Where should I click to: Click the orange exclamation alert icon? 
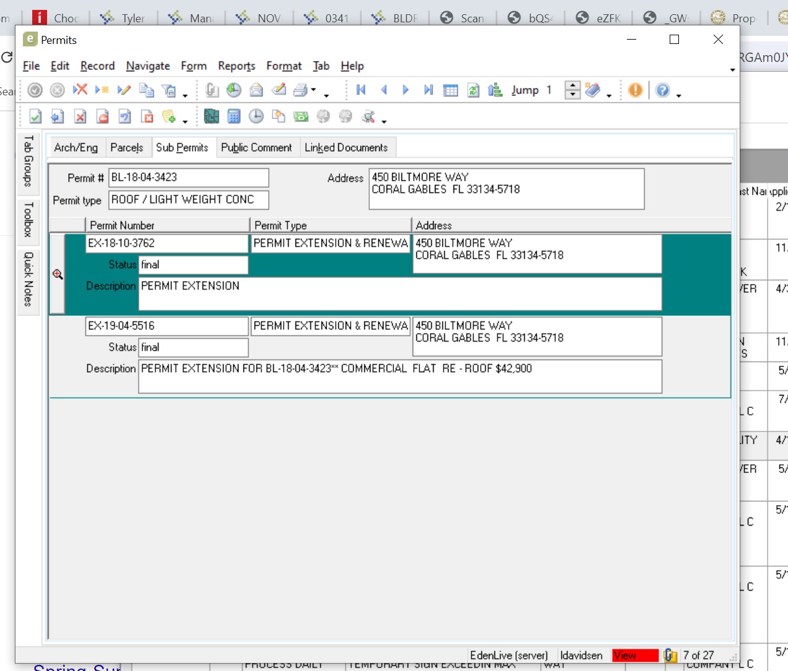pyautogui.click(x=635, y=90)
